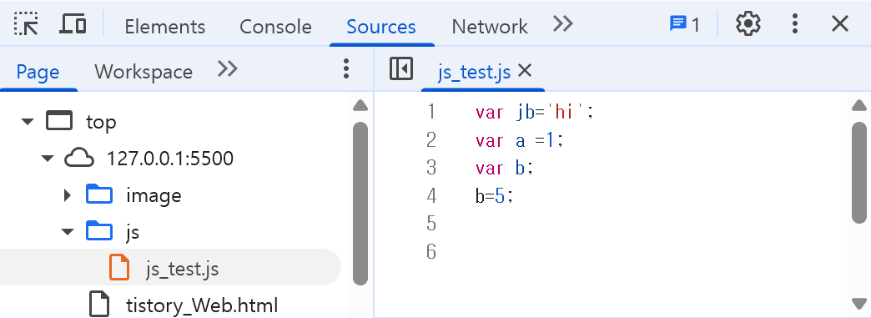Click the cloud icon for 127.0.0.1:5500
This screenshot has height=318, width=871.
[79, 159]
